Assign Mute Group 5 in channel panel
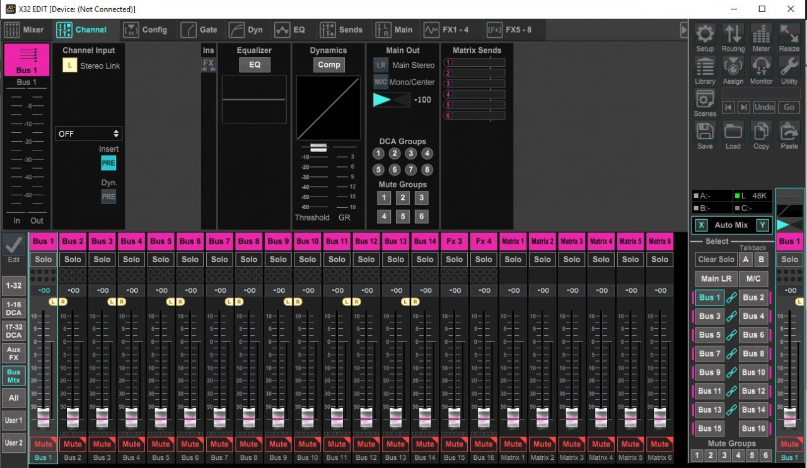The width and height of the screenshot is (807, 468). 402,217
